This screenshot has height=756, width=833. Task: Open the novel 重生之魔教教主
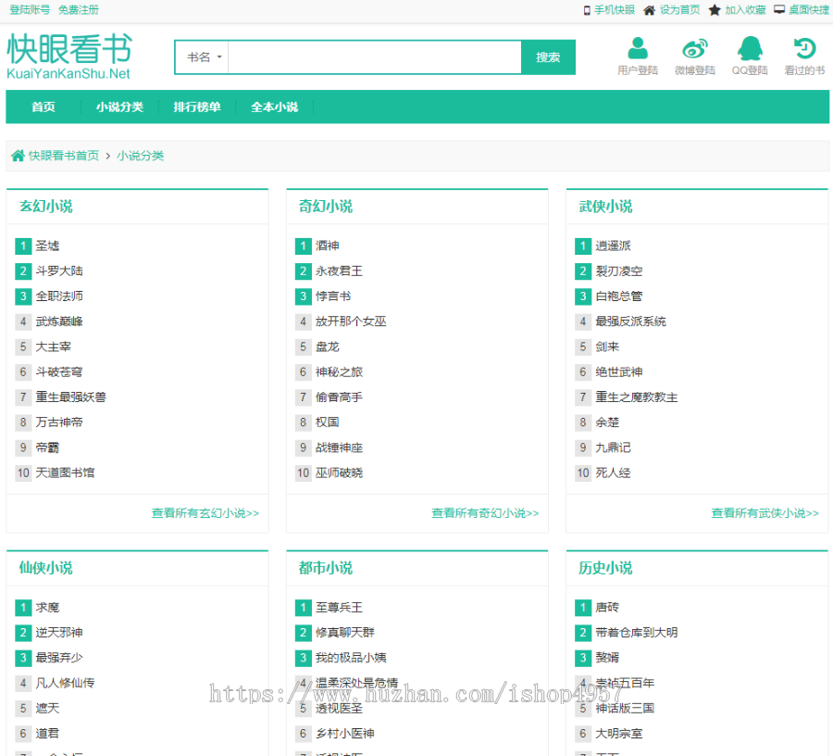637,397
